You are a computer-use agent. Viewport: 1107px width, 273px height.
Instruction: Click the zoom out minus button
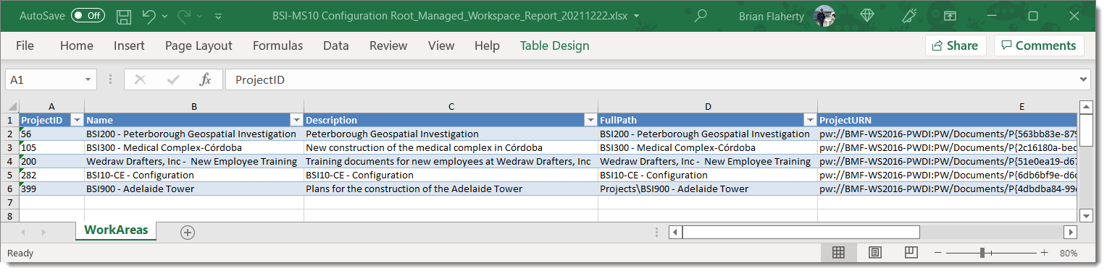pos(938,253)
